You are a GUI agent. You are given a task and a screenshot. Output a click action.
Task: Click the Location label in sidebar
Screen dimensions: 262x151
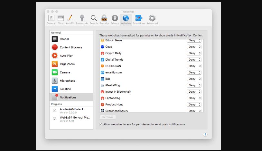pyautogui.click(x=65, y=89)
